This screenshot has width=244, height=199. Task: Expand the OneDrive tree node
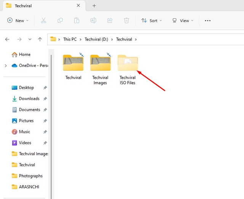pyautogui.click(x=5, y=65)
